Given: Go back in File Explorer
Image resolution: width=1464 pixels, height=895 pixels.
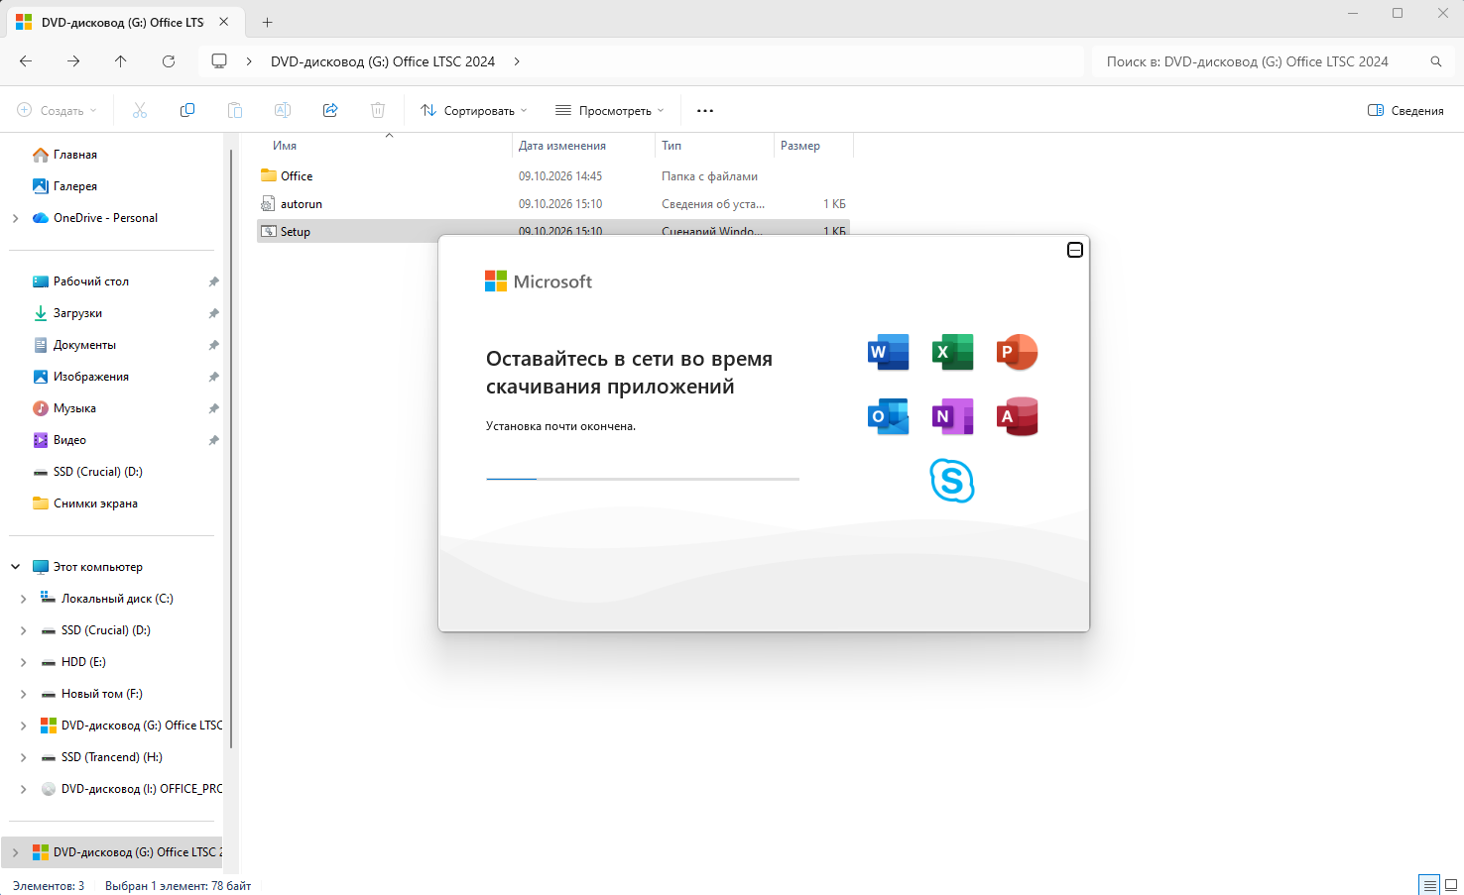Looking at the screenshot, I should [x=26, y=61].
